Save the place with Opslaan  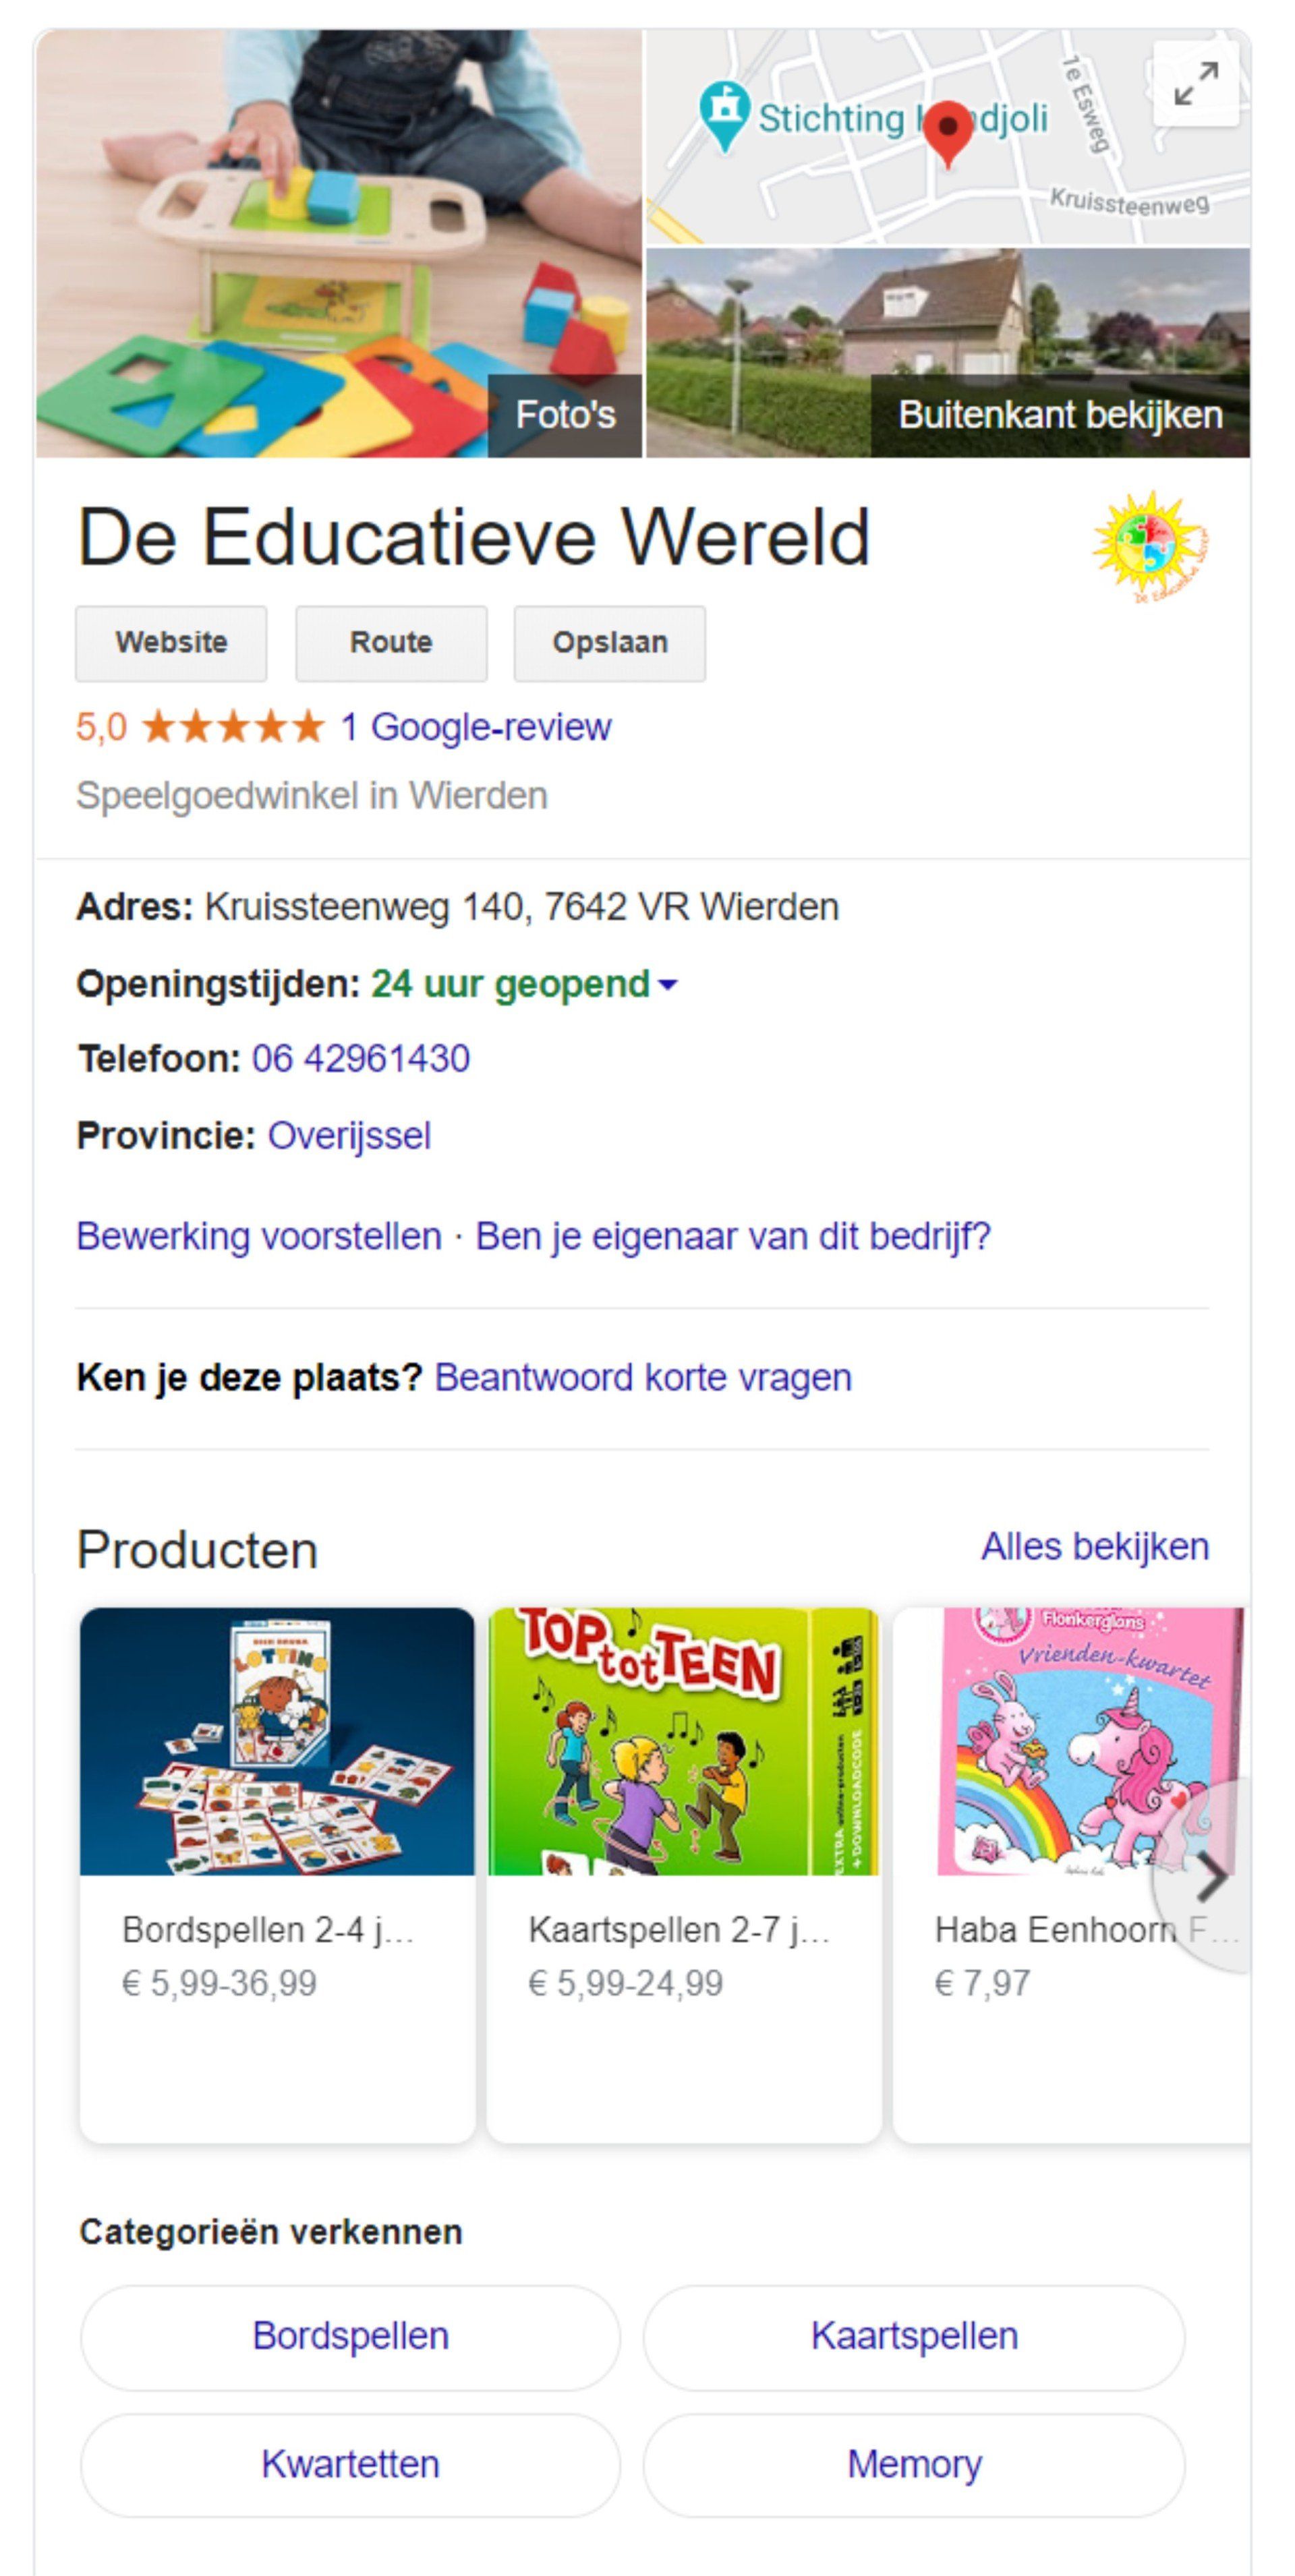(x=609, y=643)
